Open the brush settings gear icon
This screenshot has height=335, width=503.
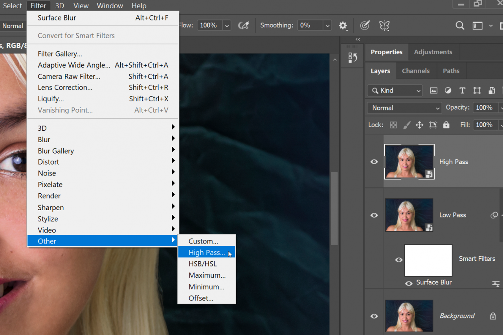coord(343,26)
